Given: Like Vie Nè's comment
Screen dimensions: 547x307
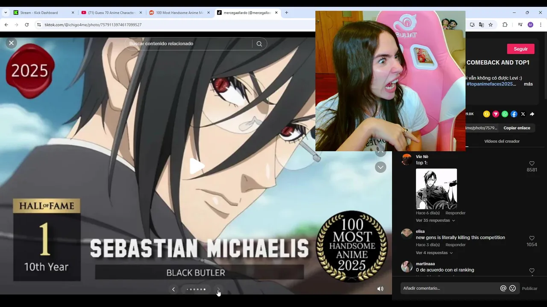Looking at the screenshot, I should [532, 163].
